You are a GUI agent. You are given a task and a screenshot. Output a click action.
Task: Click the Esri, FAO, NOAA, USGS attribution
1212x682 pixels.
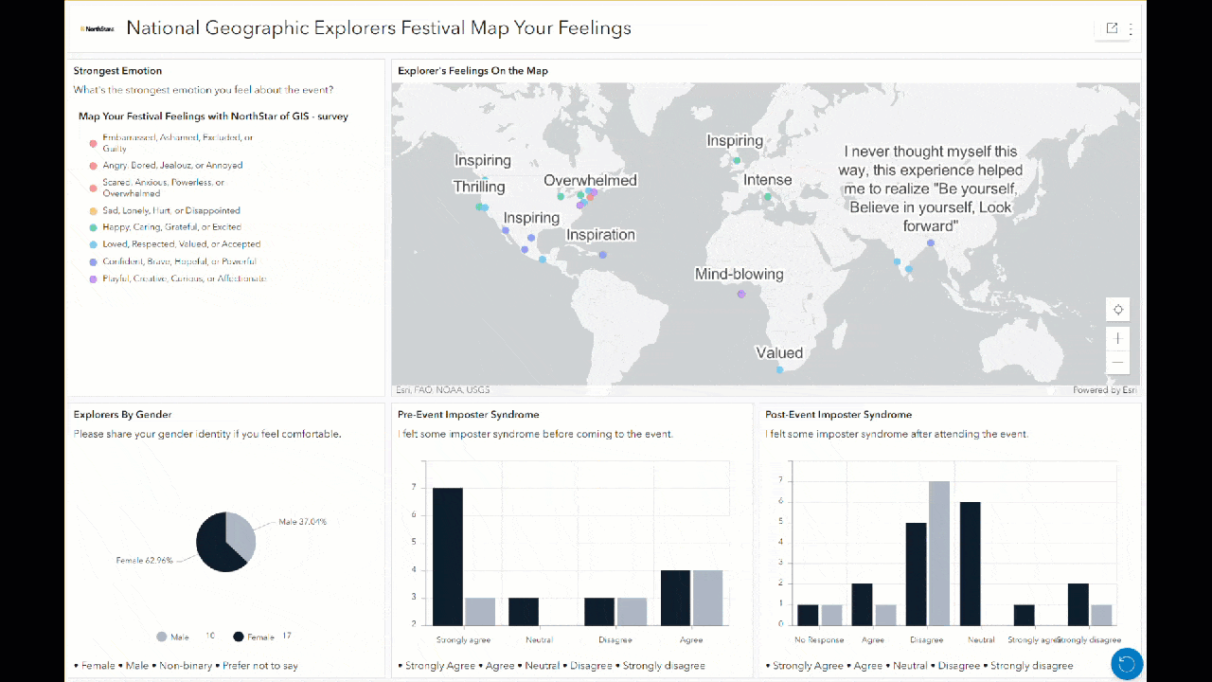coord(442,390)
